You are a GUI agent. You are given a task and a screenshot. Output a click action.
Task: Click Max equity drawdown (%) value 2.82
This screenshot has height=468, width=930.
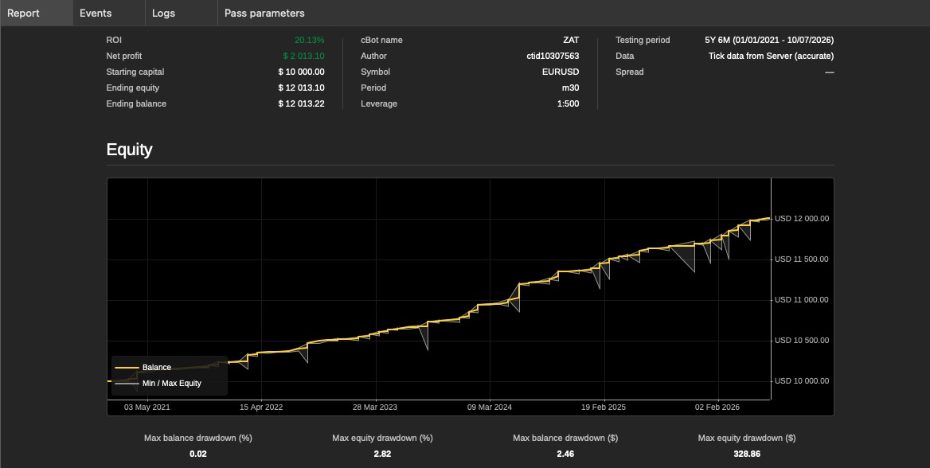click(382, 454)
